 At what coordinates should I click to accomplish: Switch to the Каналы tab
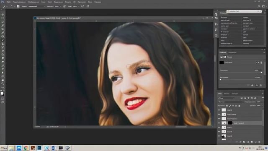pos(227,94)
